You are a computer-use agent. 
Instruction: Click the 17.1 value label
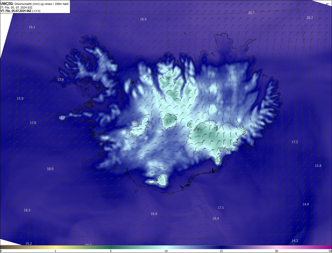point(220,207)
